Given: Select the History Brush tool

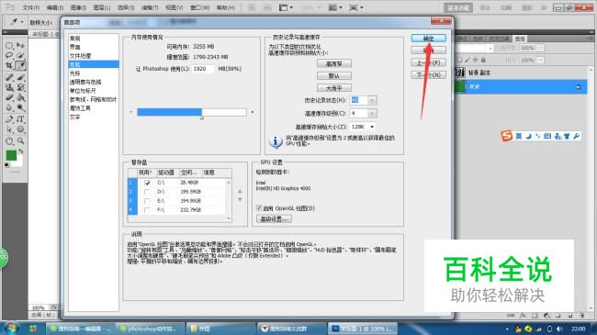Looking at the screenshot, I should pos(20,87).
